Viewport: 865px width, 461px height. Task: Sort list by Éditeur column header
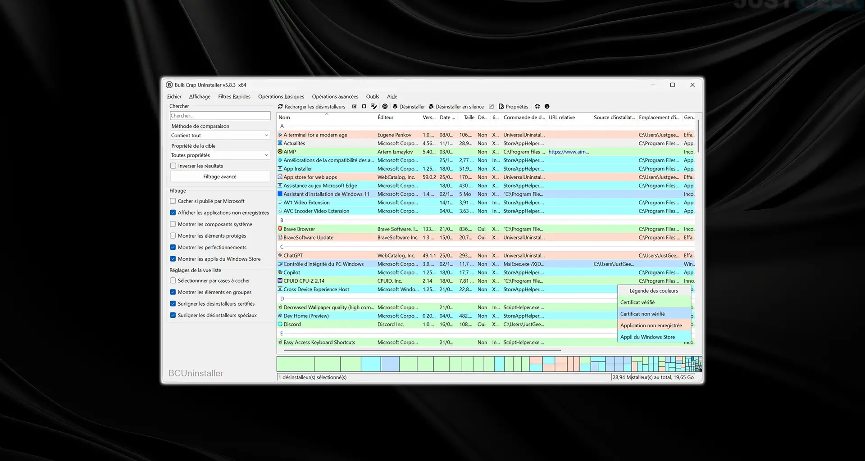pyautogui.click(x=398, y=118)
